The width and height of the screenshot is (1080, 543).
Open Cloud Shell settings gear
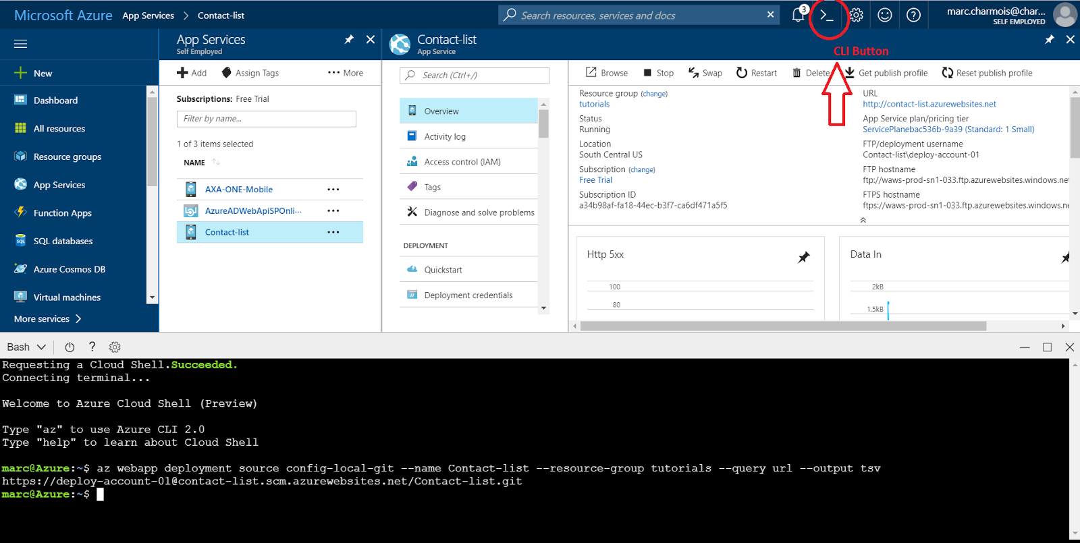point(115,347)
